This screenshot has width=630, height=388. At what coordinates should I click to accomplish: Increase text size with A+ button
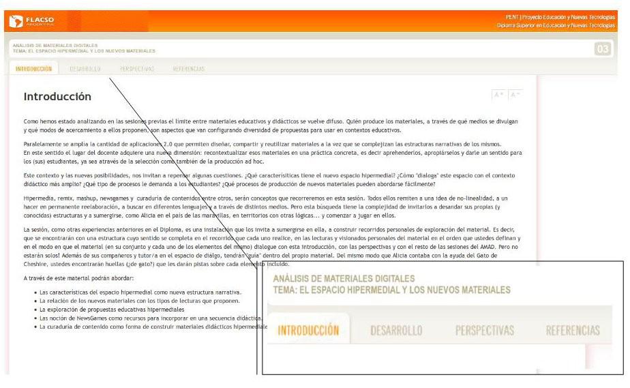point(499,95)
